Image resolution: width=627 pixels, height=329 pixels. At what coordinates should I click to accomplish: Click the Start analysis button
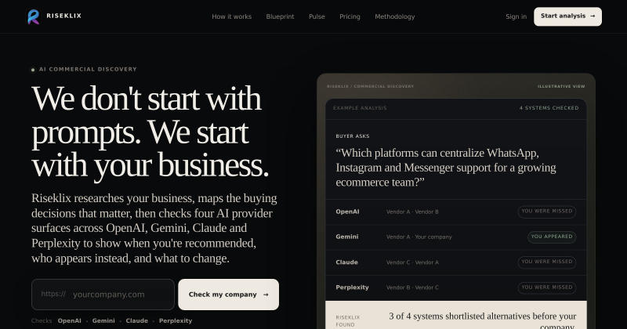[567, 16]
